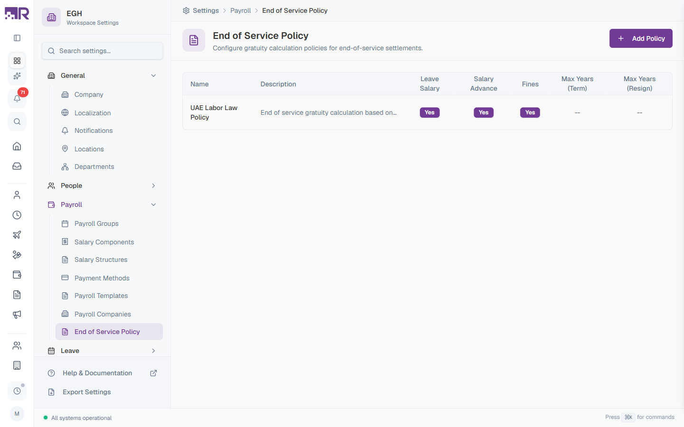Open the notifications bell with badge
The width and height of the screenshot is (684, 427).
coord(17,98)
